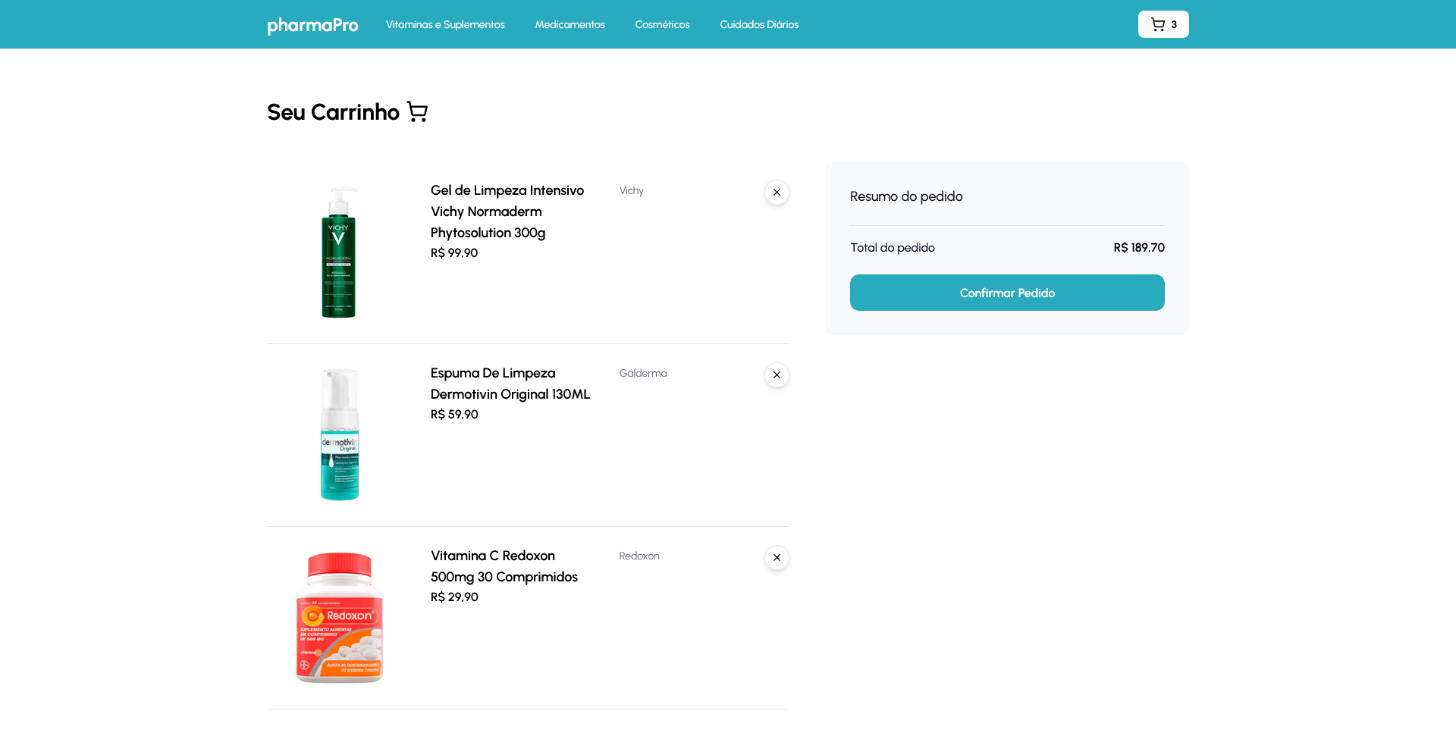Viewport: 1456px width, 733px height.
Task: Remove Vichy Normaderm gel from cart
Action: click(777, 193)
